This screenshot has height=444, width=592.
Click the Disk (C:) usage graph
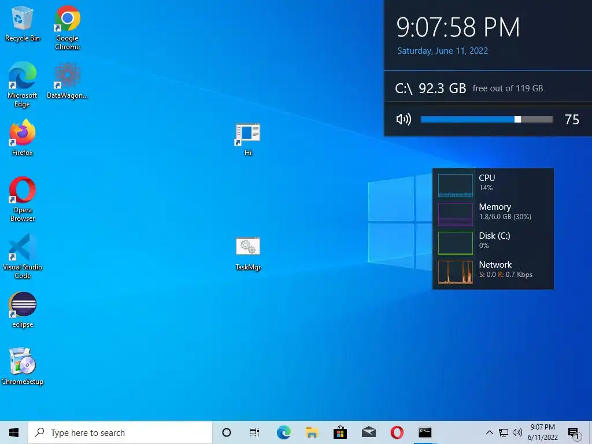coord(456,243)
